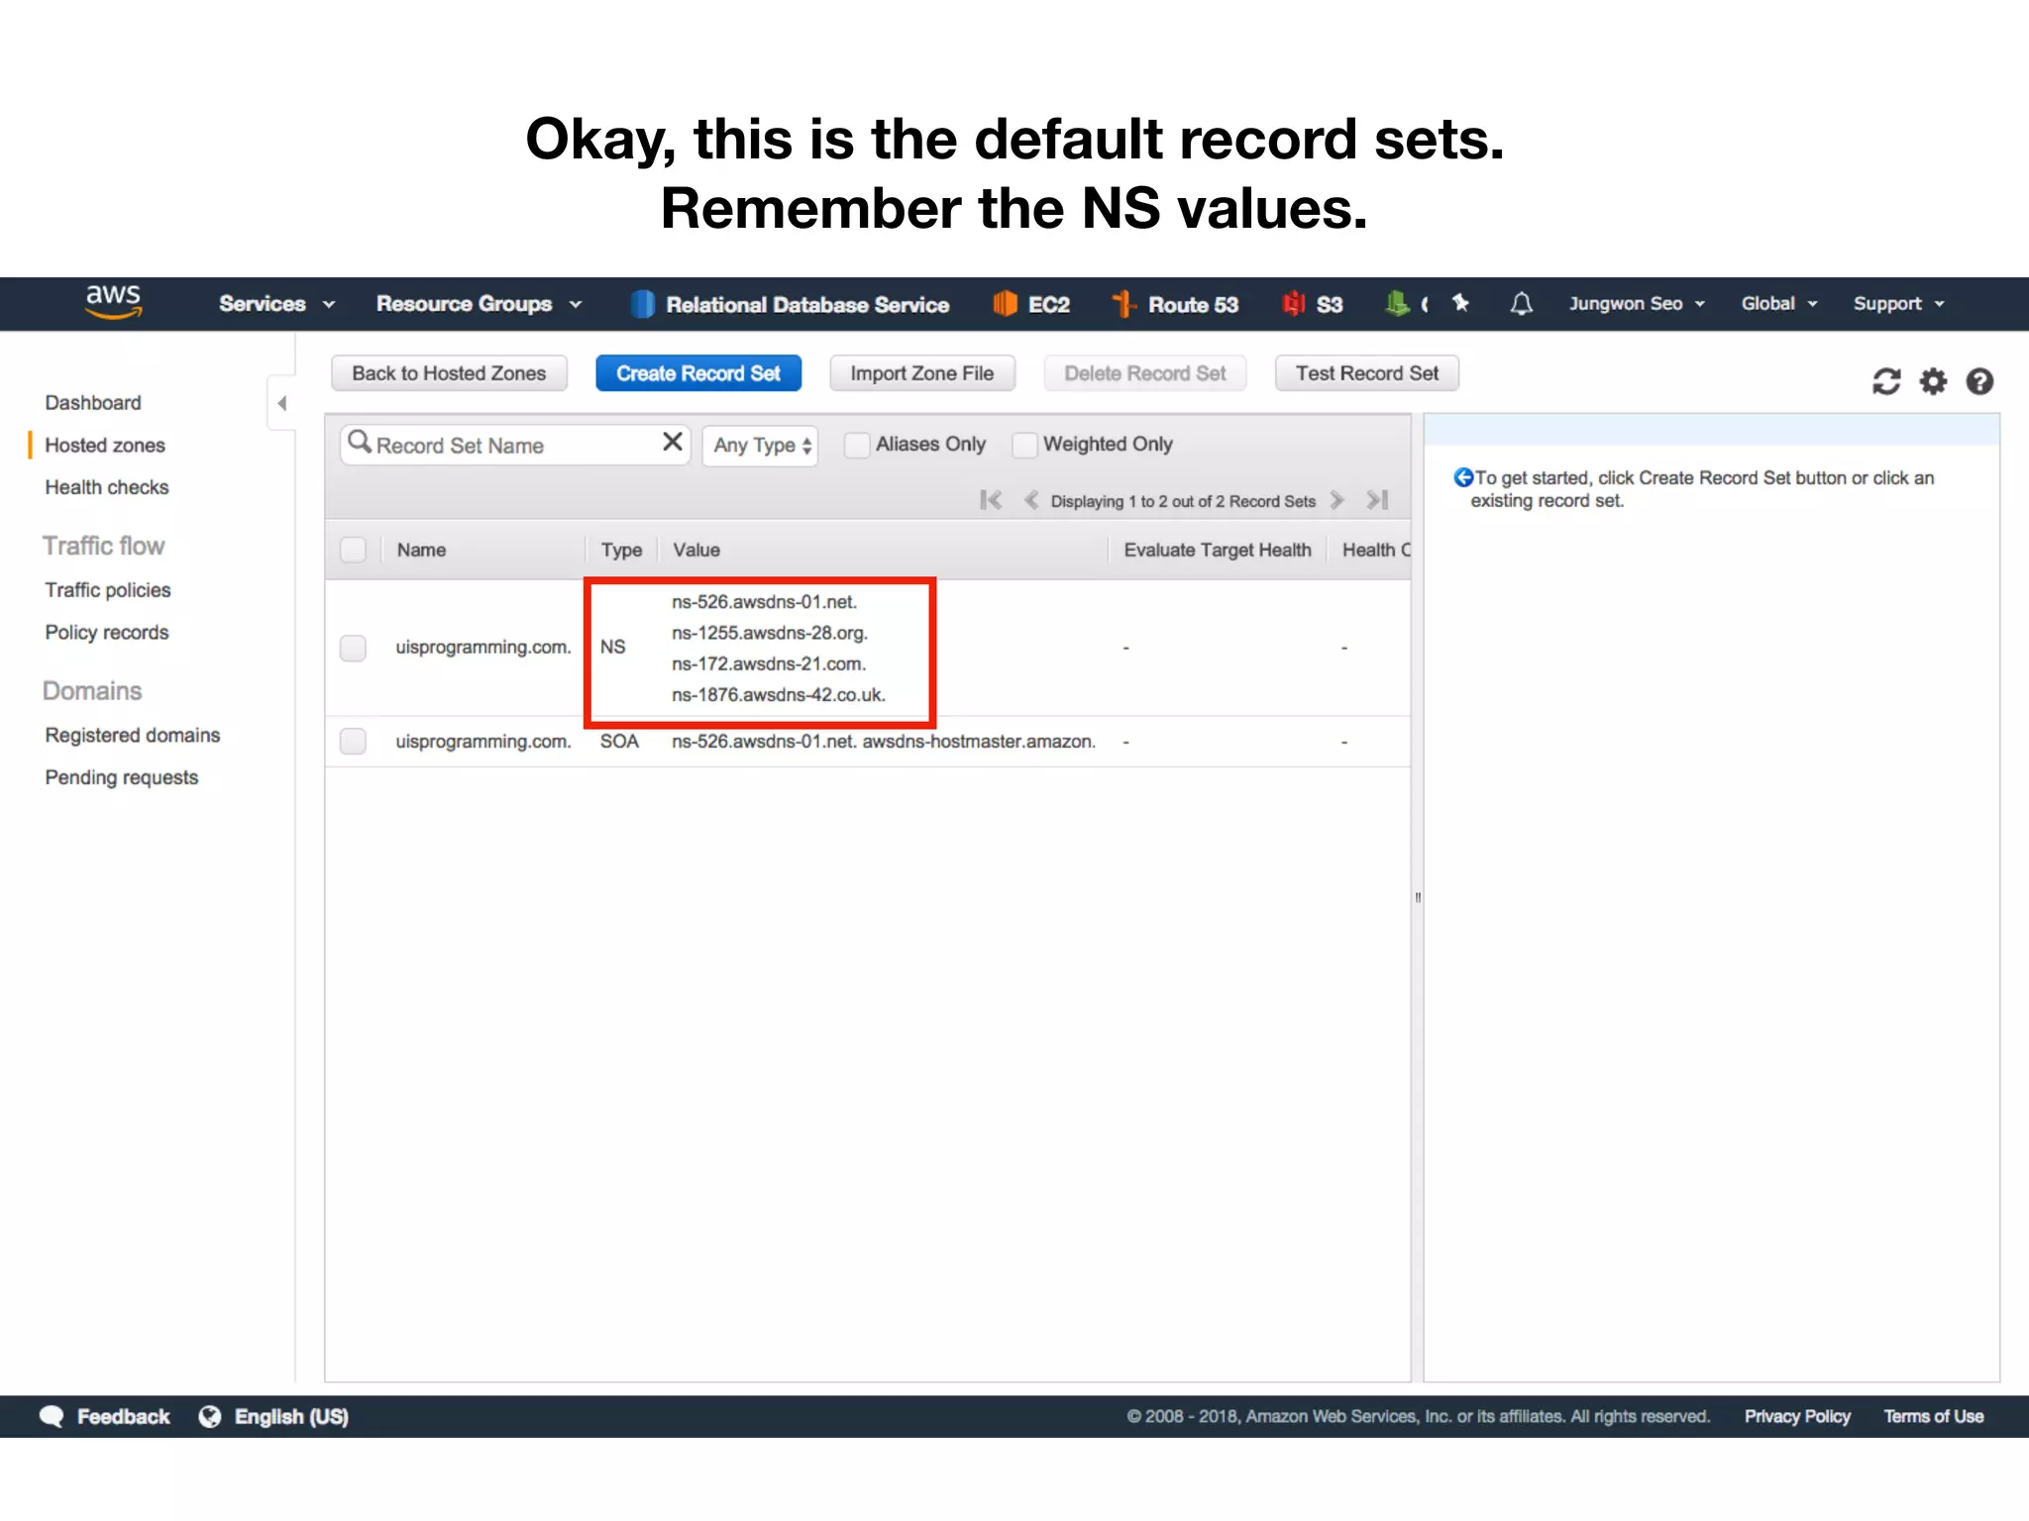The width and height of the screenshot is (2029, 1521).
Task: Open the Privacy Policy link
Action: point(1797,1416)
